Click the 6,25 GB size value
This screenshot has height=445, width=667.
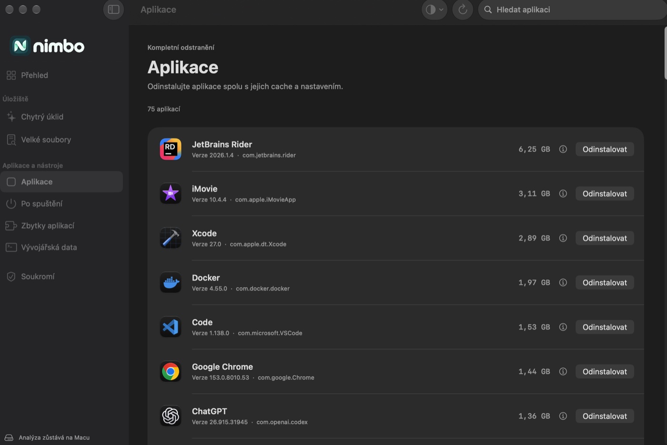534,149
